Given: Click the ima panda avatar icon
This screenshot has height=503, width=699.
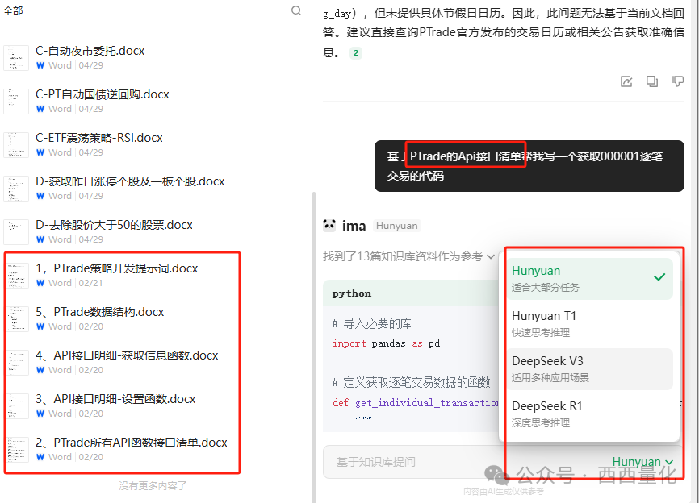Looking at the screenshot, I should tap(329, 225).
